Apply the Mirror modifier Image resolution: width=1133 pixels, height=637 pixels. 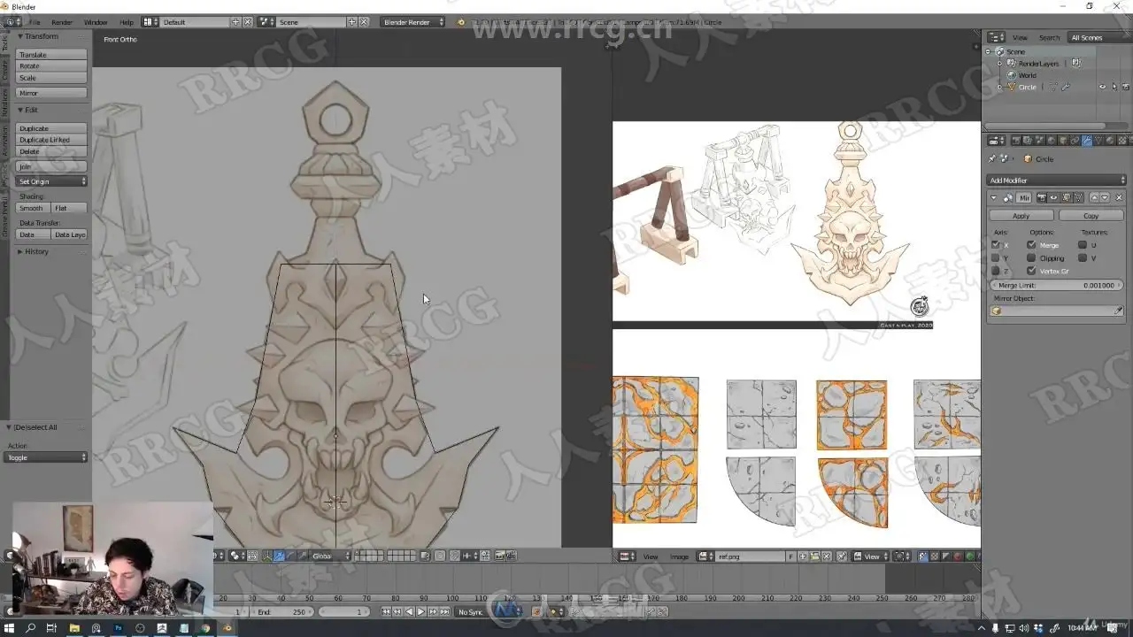tap(1021, 216)
